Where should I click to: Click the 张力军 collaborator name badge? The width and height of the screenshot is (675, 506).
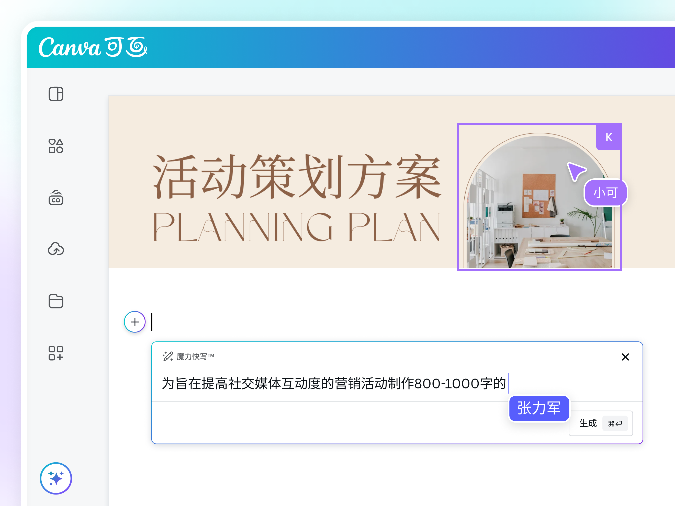click(539, 408)
